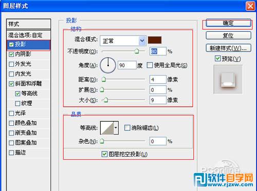
Task: Open the shadow color swatch
Action: (155, 40)
